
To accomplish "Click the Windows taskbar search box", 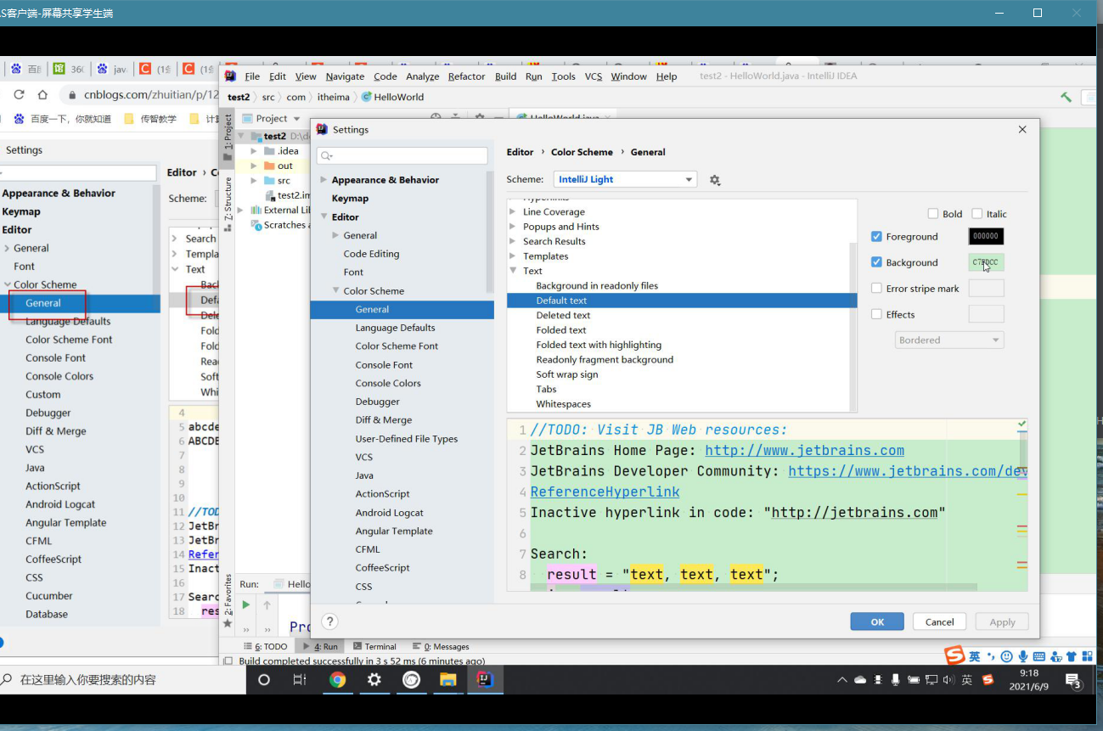I will click(x=123, y=679).
